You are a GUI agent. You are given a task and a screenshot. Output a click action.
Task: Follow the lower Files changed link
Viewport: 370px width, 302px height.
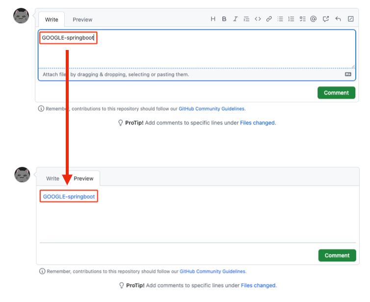pyautogui.click(x=258, y=285)
